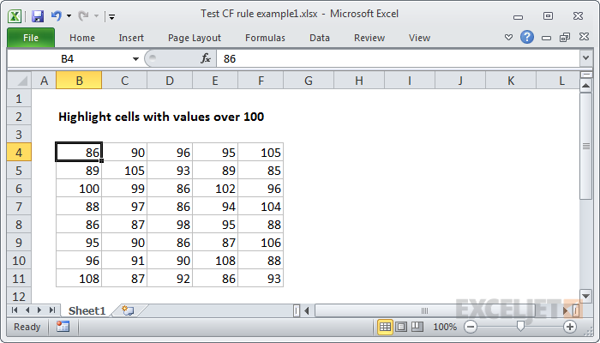This screenshot has height=343, width=600.
Task: Expand the formula bar
Action: (585, 58)
